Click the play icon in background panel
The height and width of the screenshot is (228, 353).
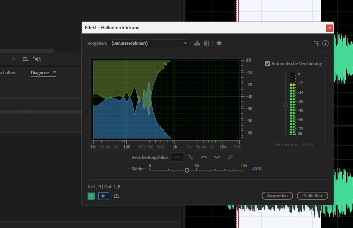(x=13, y=59)
